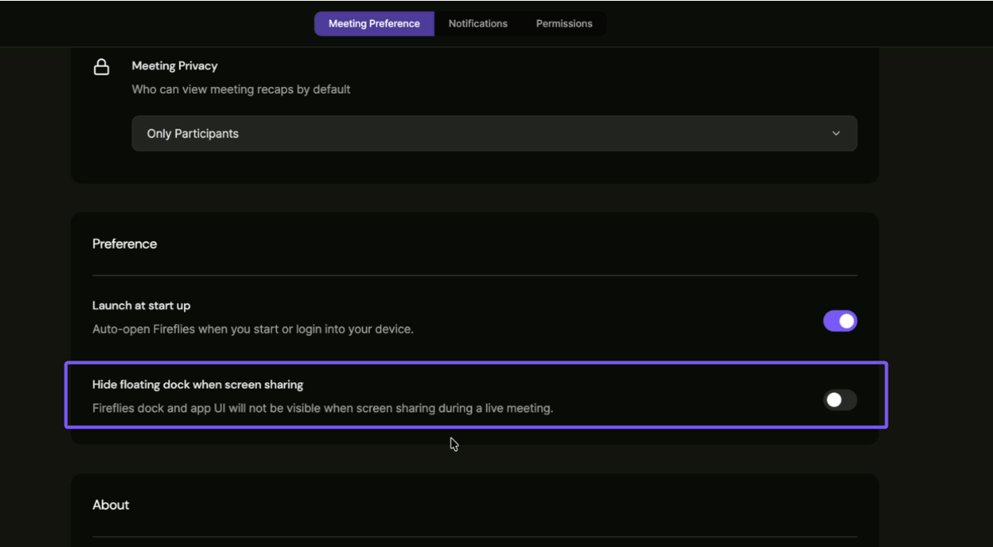Image resolution: width=993 pixels, height=547 pixels.
Task: Click the "Only Participants" selected value text
Action: click(x=192, y=133)
